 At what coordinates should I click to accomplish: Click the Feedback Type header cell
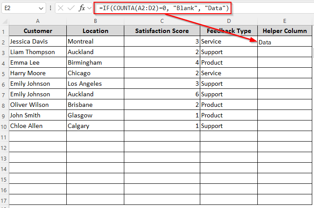[229, 31]
